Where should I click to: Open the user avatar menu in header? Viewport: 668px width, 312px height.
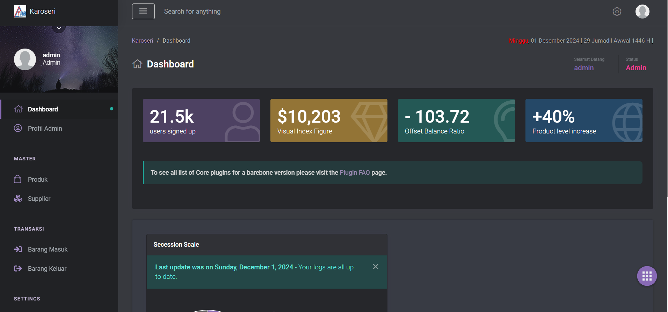642,12
